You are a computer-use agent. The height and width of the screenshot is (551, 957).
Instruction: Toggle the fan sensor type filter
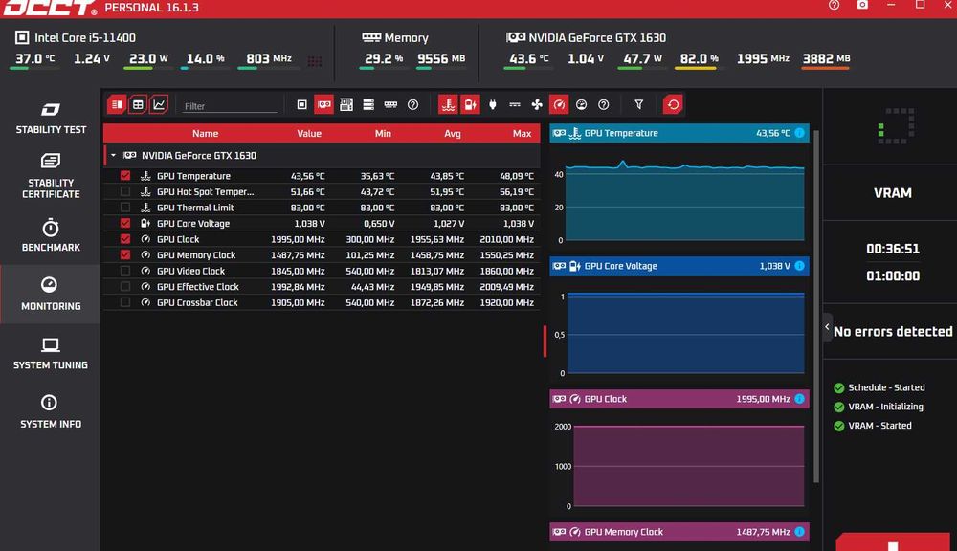pyautogui.click(x=537, y=105)
